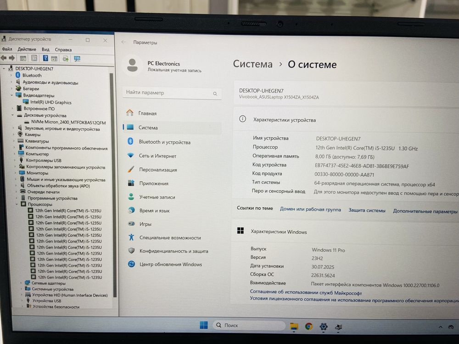Screen dimensions: 459x344
Task: Select the Клавиатуры category
Action: coord(37,141)
